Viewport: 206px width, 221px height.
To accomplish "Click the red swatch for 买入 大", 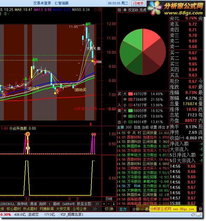I will [130, 94].
